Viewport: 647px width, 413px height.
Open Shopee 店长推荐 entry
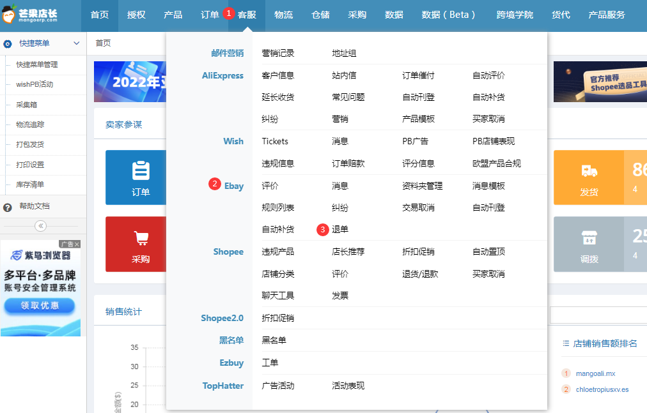pos(348,252)
